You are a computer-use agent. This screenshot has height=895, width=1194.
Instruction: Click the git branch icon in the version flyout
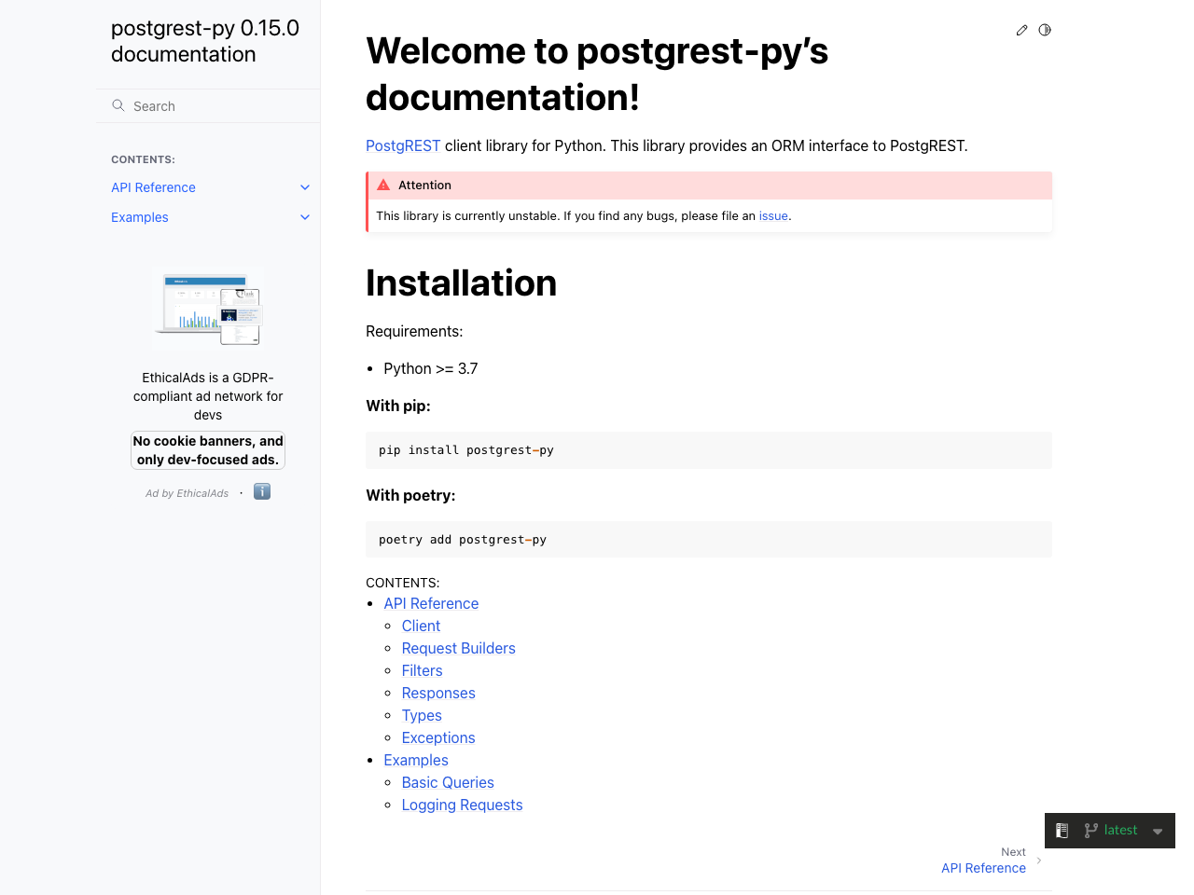click(x=1090, y=830)
